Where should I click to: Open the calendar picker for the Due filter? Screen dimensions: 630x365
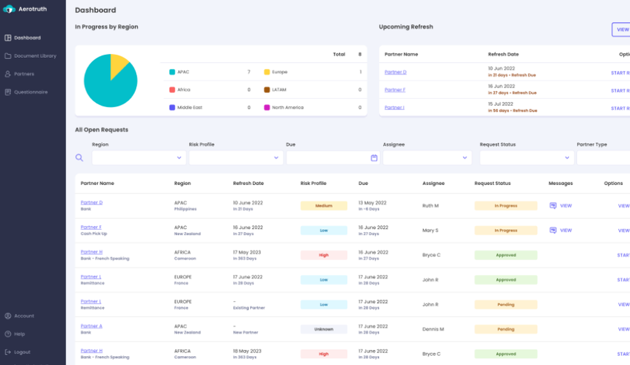tap(375, 157)
